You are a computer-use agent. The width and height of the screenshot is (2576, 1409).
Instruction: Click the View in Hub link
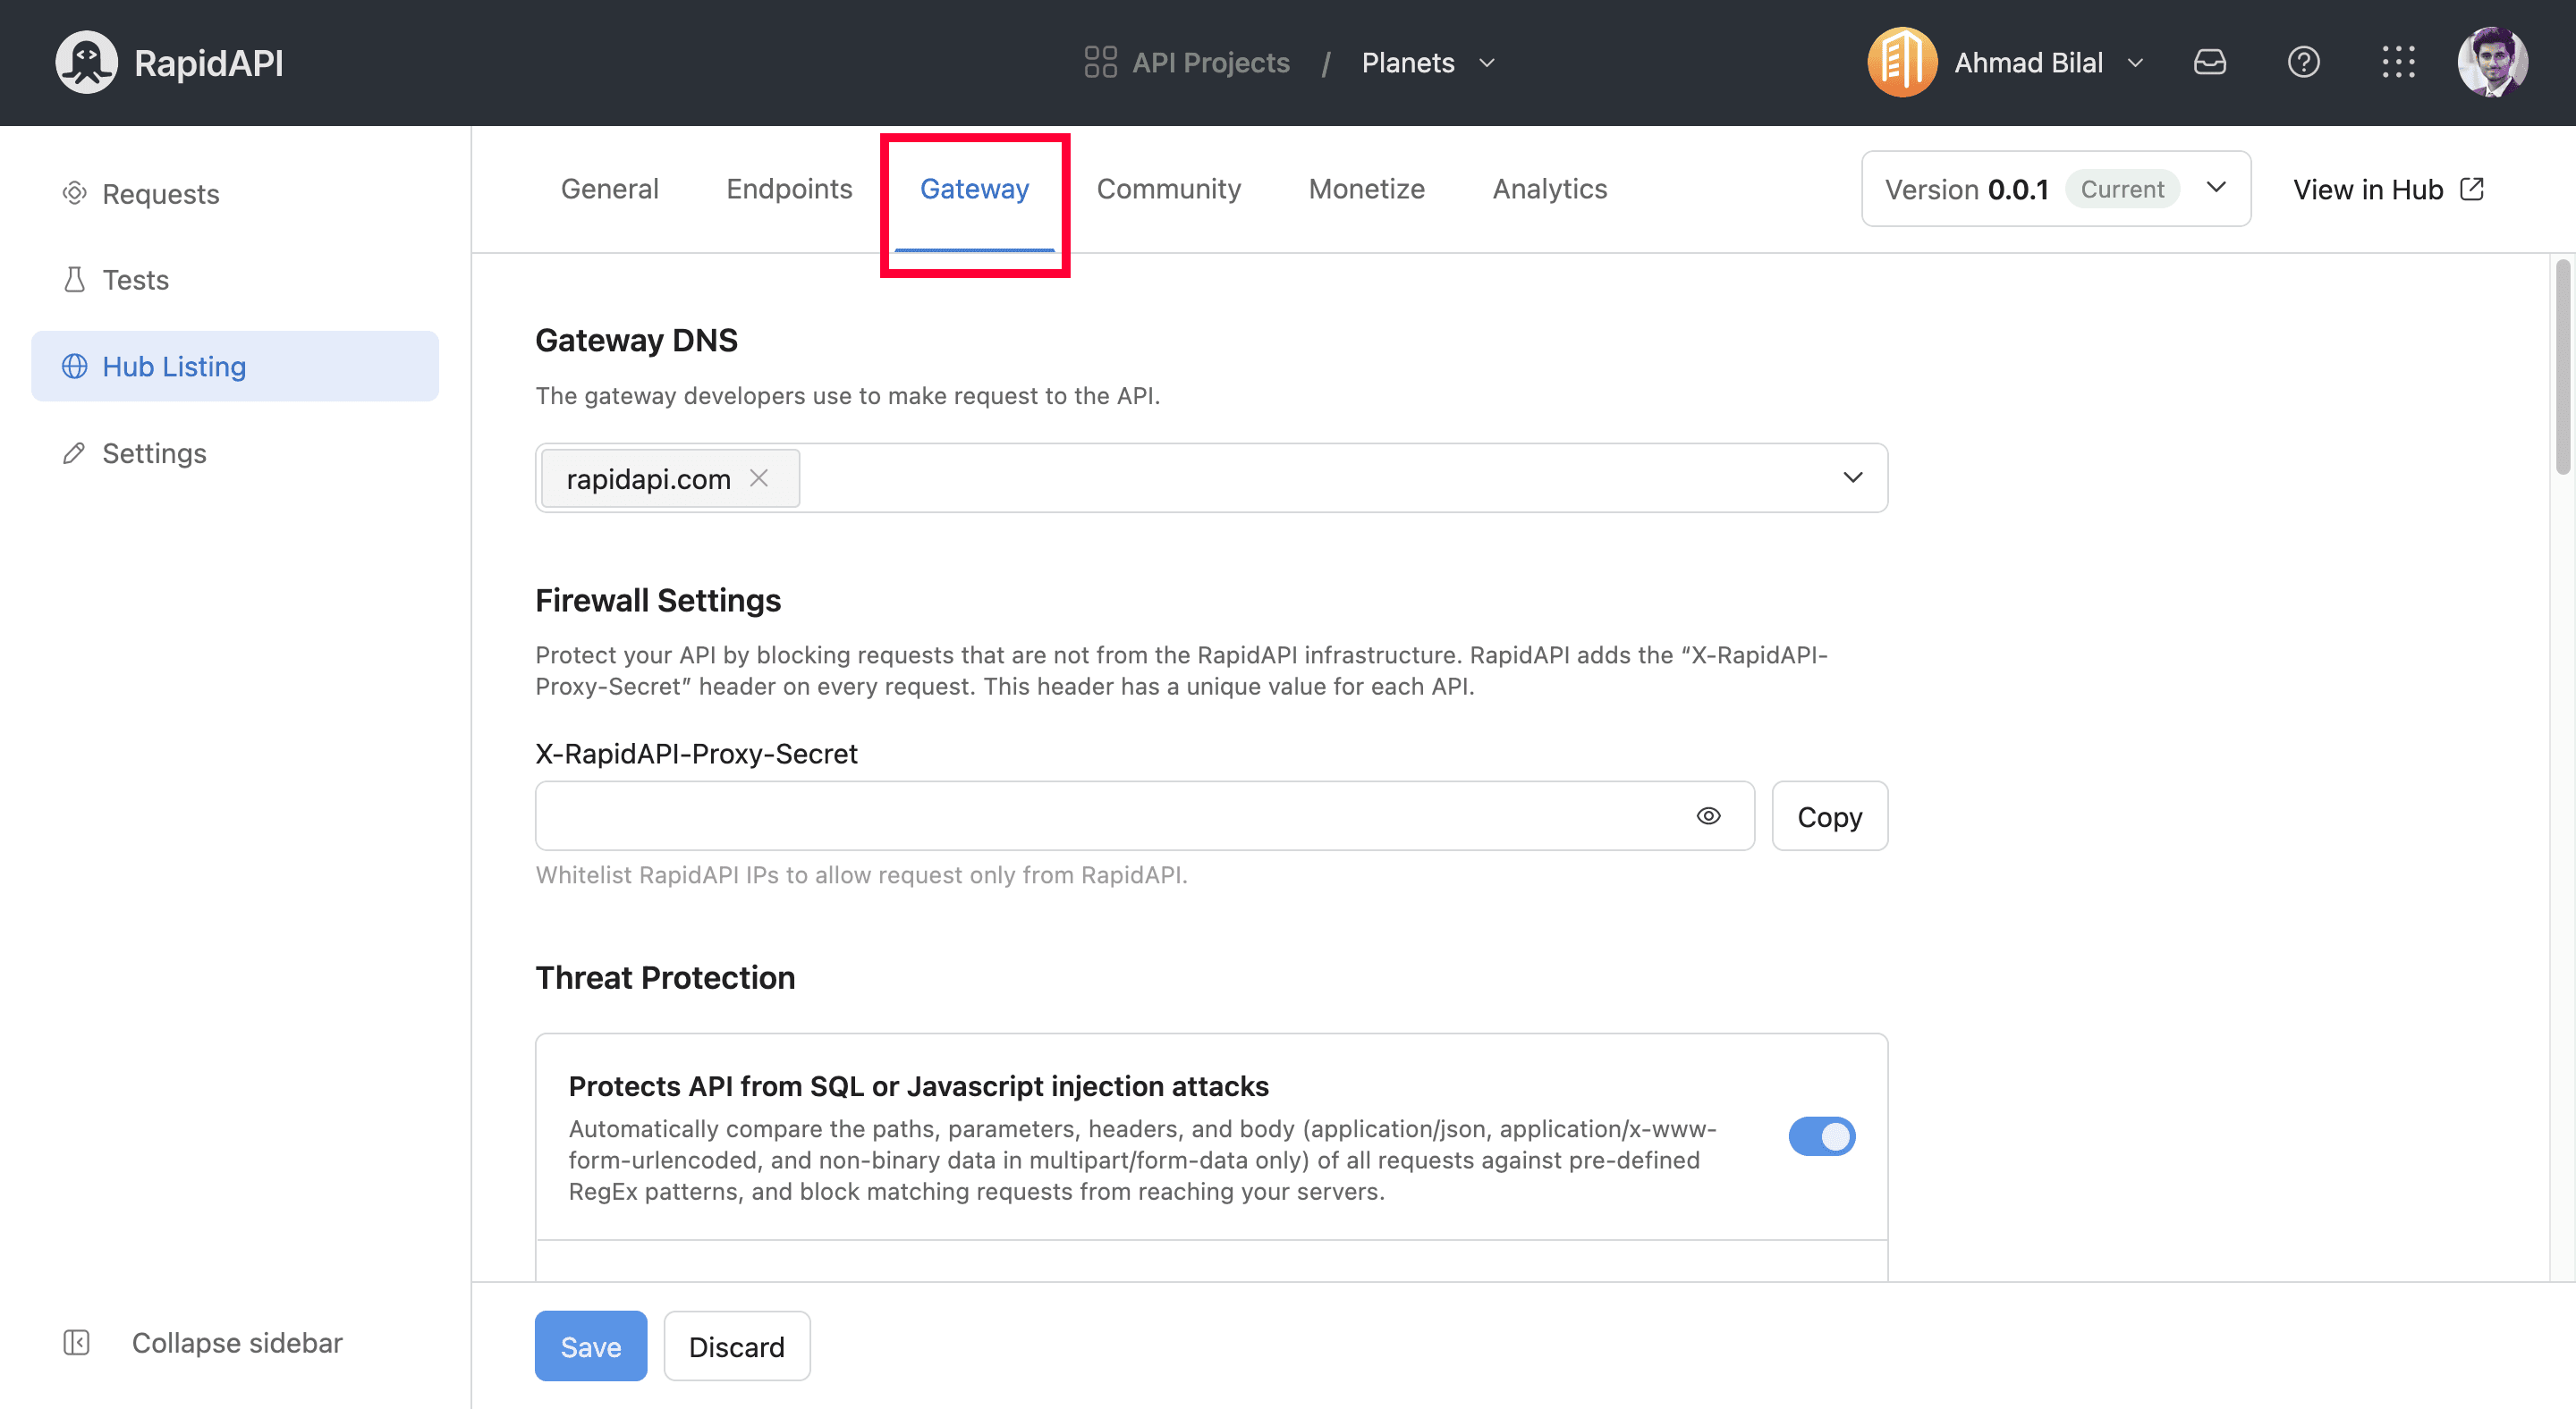coord(2388,189)
